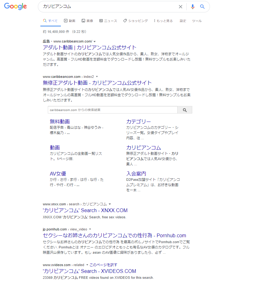This screenshot has height=285, width=268.
Task: Open the ツール menu
Action: [197, 21]
